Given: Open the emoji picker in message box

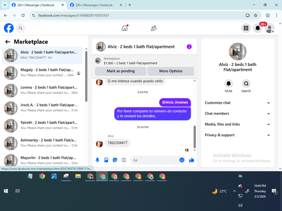Looking at the screenshot, I should point(182,160).
